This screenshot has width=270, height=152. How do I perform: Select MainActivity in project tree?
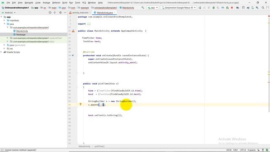(x=22, y=31)
